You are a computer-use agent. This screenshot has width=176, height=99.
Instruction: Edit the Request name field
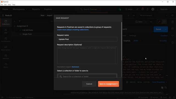[87, 39]
